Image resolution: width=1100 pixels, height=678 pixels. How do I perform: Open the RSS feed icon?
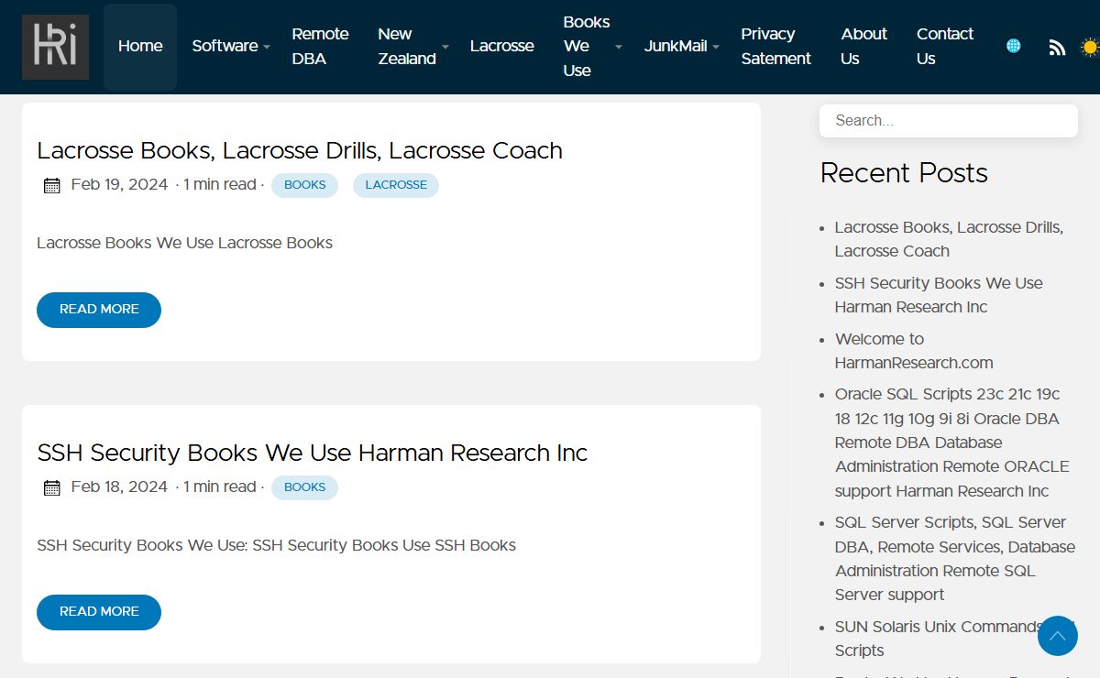click(x=1057, y=47)
